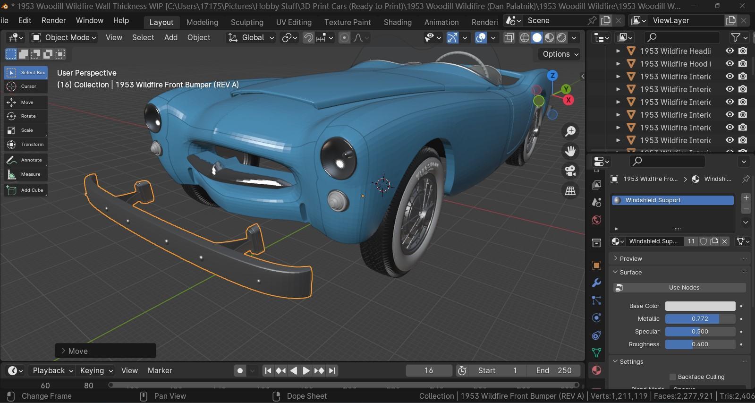
Task: Switch to material preview shading
Action: coord(549,38)
